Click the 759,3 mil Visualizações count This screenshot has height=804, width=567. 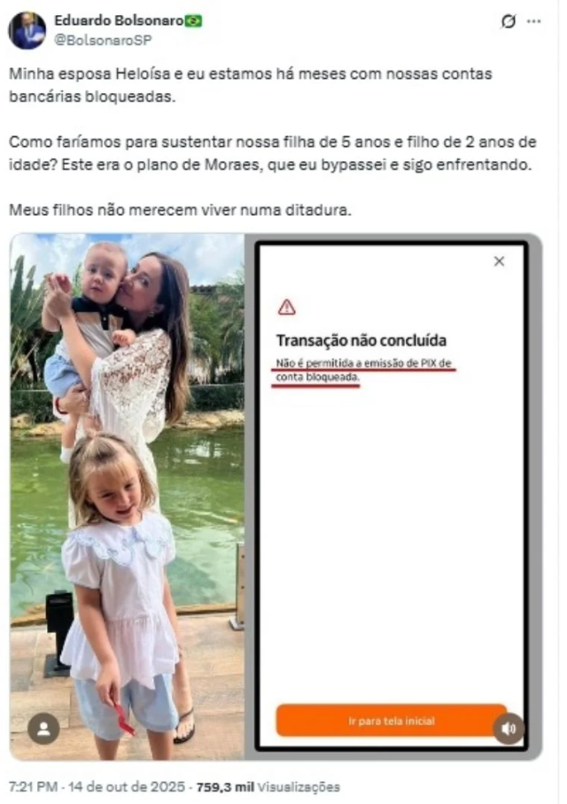[x=268, y=786]
